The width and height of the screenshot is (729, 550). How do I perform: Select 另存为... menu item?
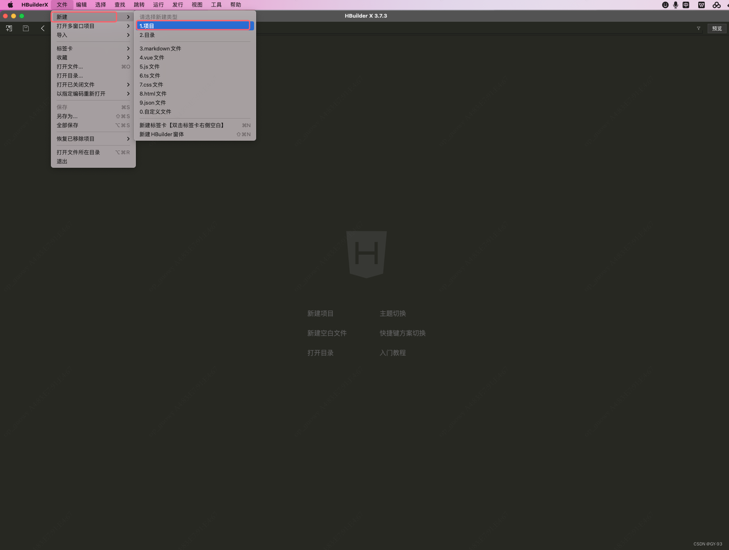point(93,116)
